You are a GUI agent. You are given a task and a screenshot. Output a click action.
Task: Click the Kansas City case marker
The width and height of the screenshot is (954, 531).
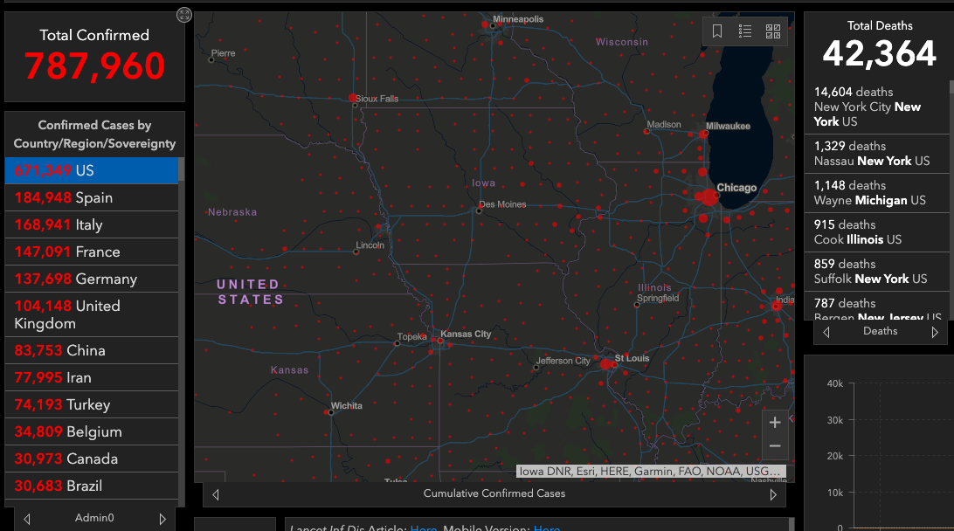pos(440,341)
